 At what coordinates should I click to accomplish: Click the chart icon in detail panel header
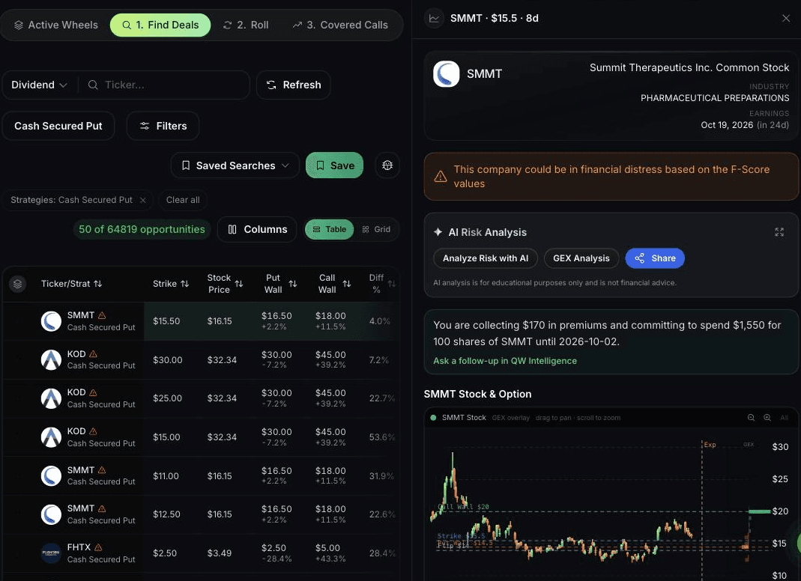coord(434,19)
